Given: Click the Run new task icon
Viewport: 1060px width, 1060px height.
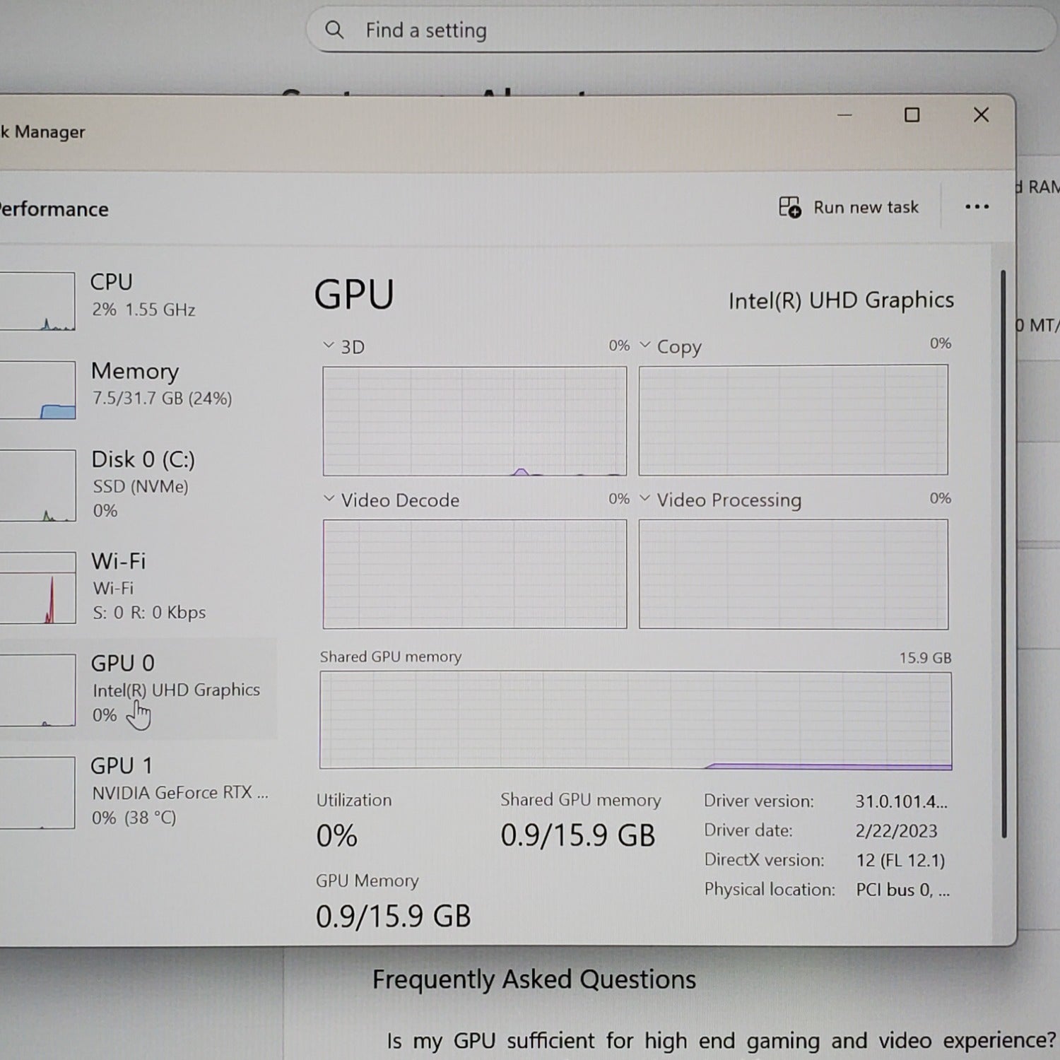Looking at the screenshot, I should tap(789, 207).
